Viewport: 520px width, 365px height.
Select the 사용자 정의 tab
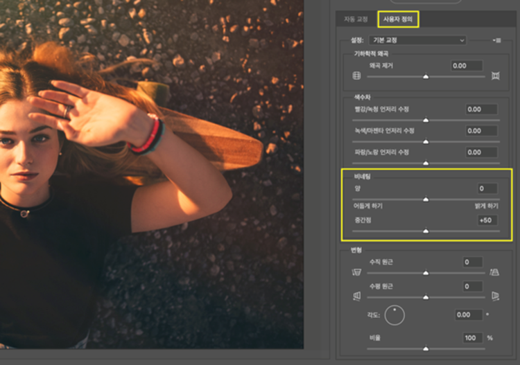[398, 19]
